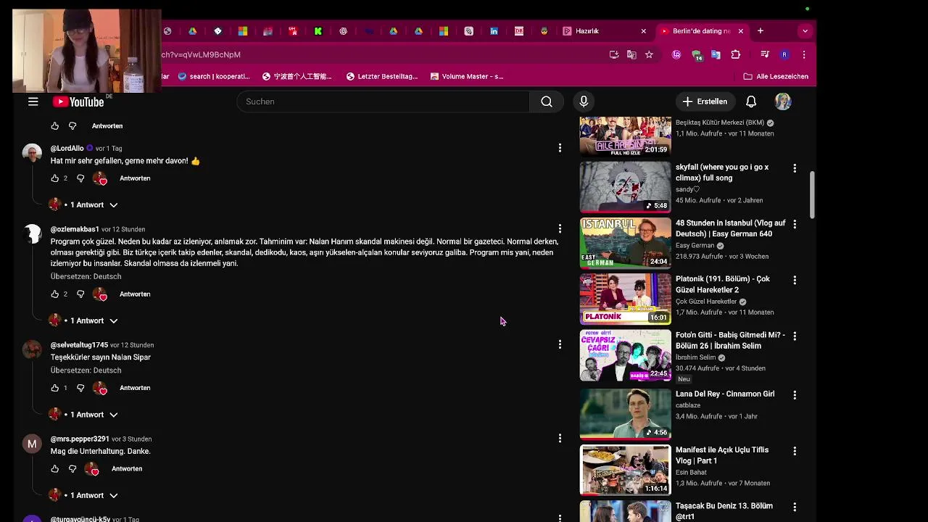Image resolution: width=928 pixels, height=522 pixels.
Task: Open a new browser tab
Action: coord(761,31)
